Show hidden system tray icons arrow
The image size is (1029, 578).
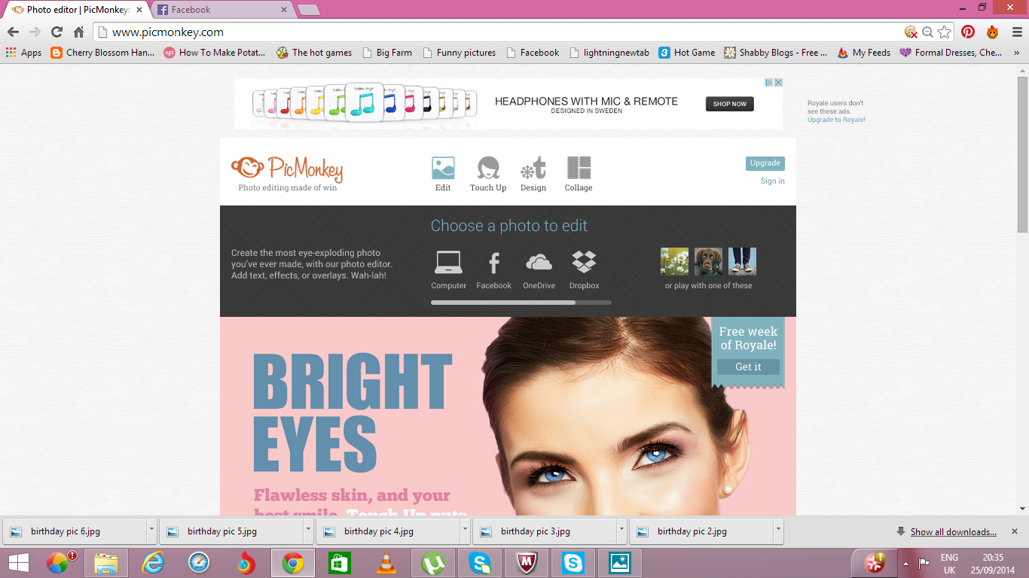(x=905, y=562)
